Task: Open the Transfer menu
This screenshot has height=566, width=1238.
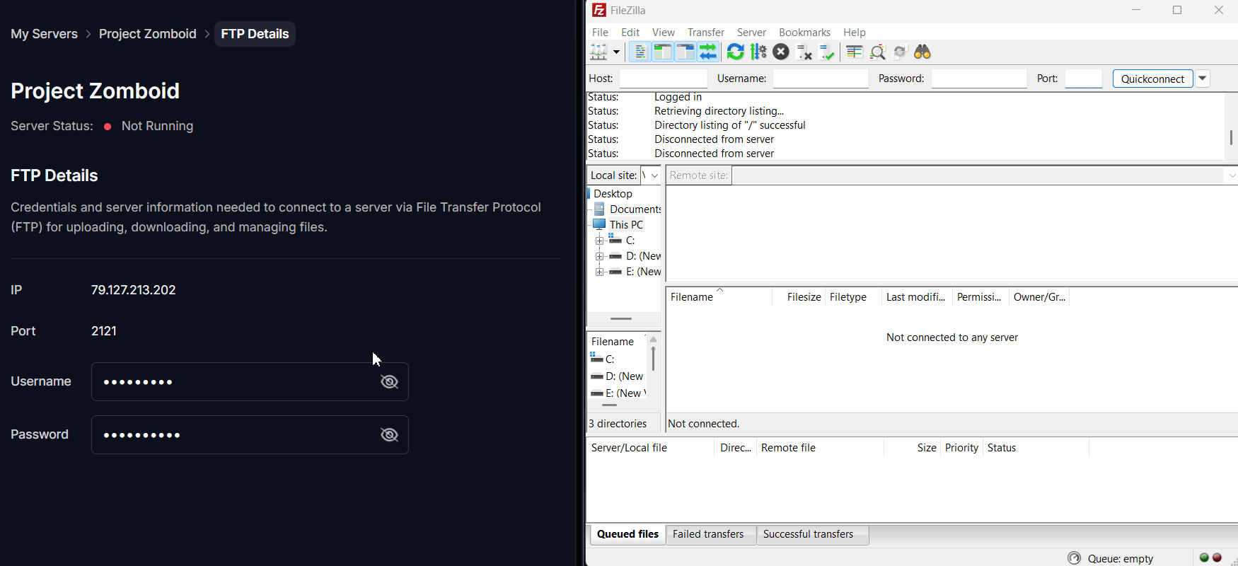Action: 706,33
